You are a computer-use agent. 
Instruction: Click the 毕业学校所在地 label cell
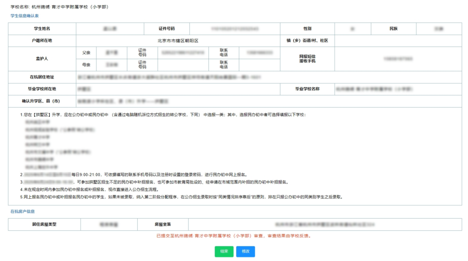point(42,89)
